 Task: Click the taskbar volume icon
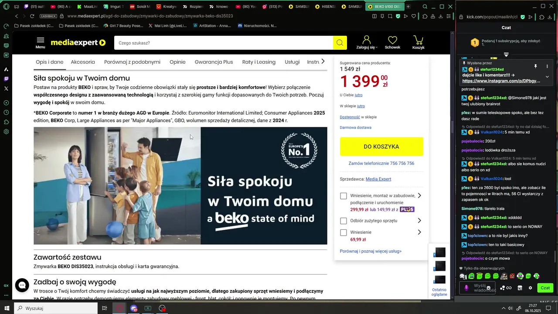(511, 308)
